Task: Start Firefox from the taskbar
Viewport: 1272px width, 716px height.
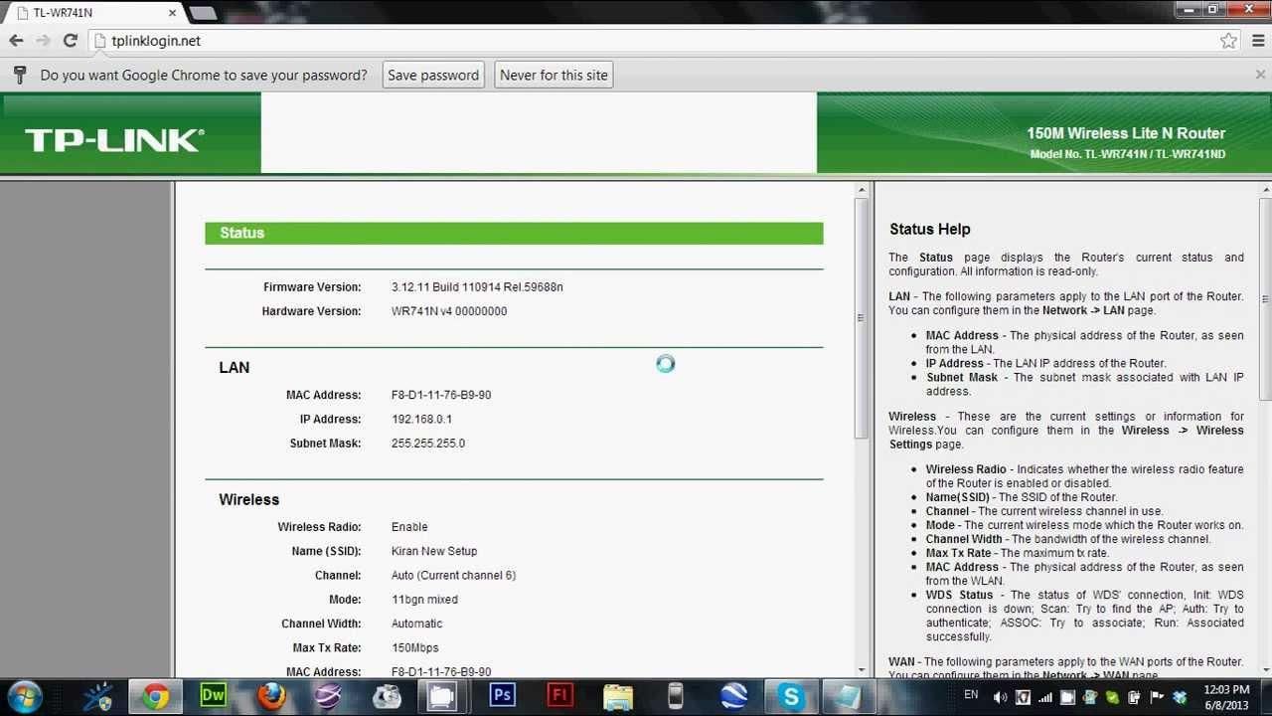Action: 271,696
